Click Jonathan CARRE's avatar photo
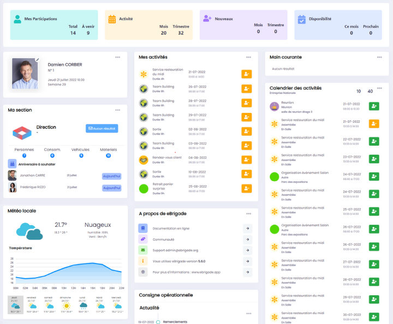Image resolution: width=393 pixels, height=324 pixels. [12, 176]
